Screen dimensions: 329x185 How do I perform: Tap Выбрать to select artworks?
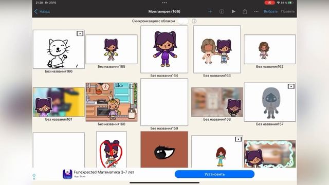(271, 11)
